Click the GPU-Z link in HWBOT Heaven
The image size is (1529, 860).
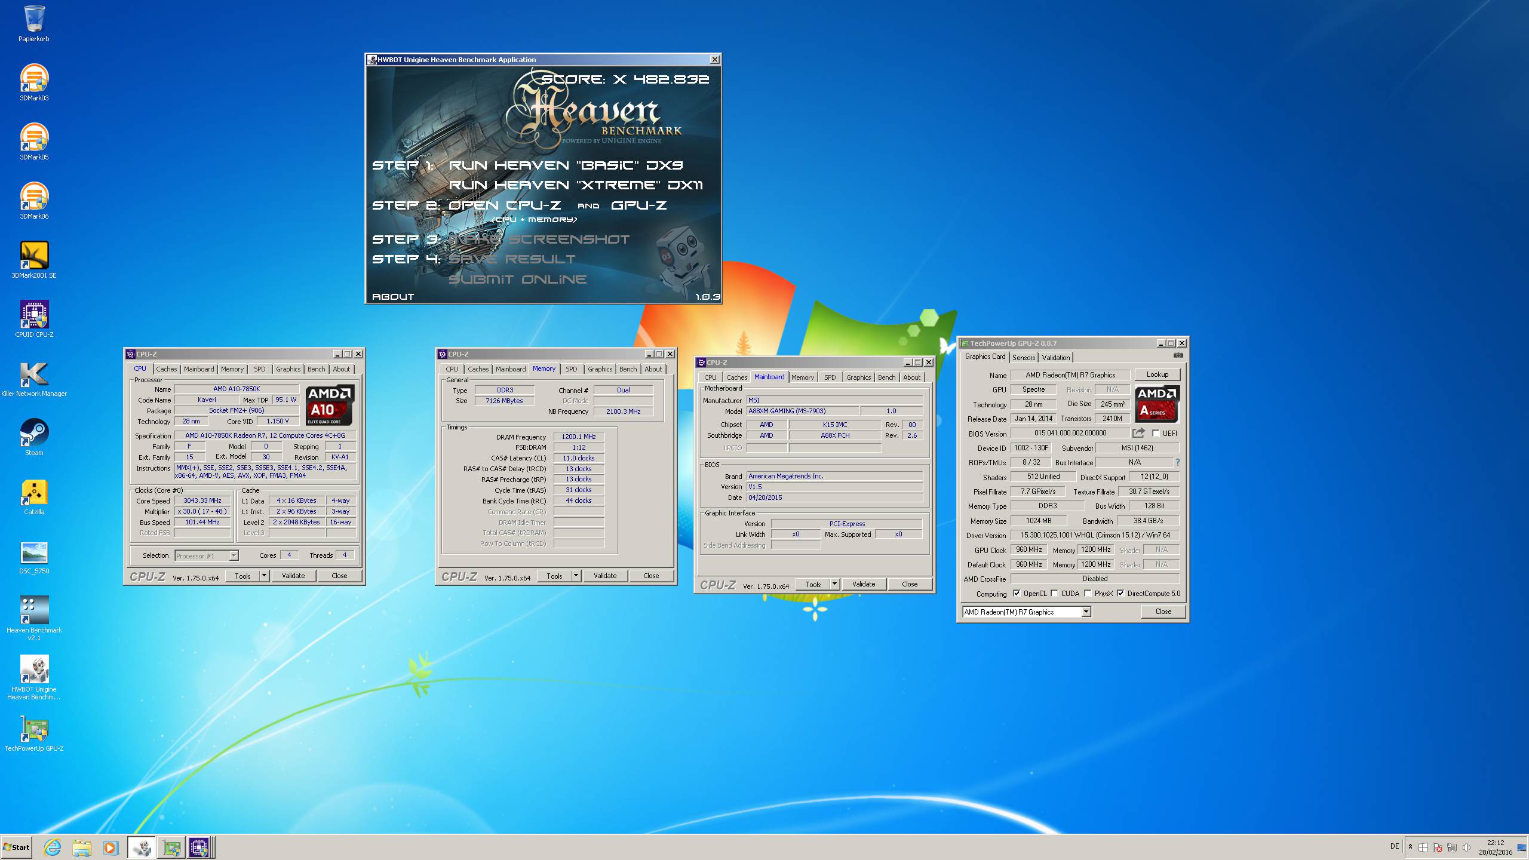pyautogui.click(x=638, y=205)
